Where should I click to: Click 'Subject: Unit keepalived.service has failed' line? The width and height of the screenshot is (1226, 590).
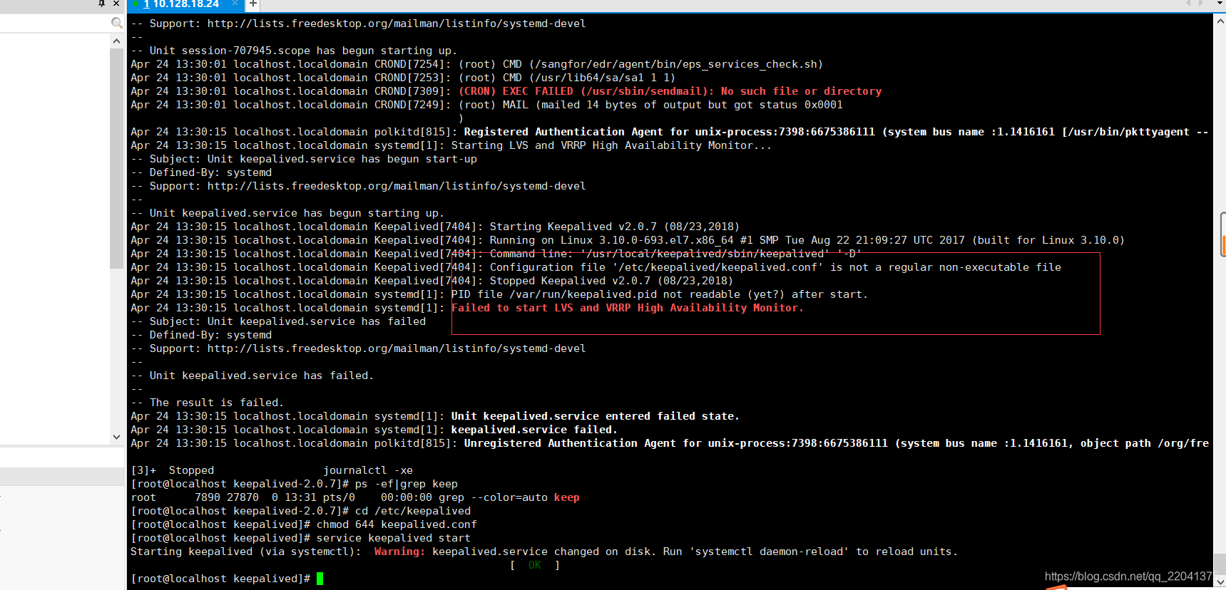coord(287,321)
